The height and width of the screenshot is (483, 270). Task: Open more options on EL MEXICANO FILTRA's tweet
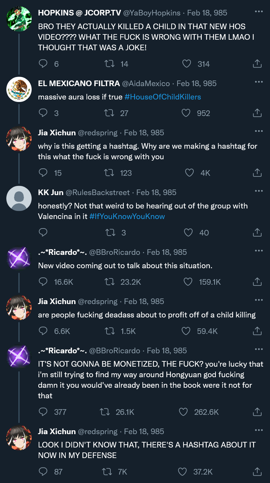point(259,82)
